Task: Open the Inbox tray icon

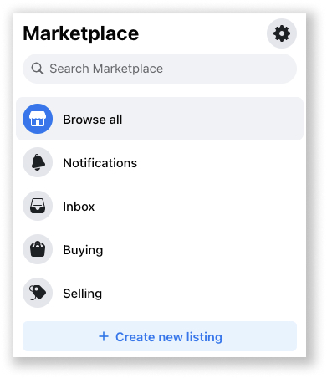Action: [38, 206]
